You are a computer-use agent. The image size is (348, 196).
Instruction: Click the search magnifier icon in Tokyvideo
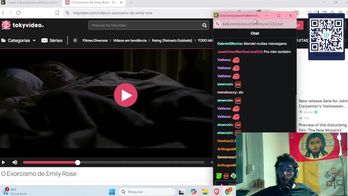pos(204,25)
